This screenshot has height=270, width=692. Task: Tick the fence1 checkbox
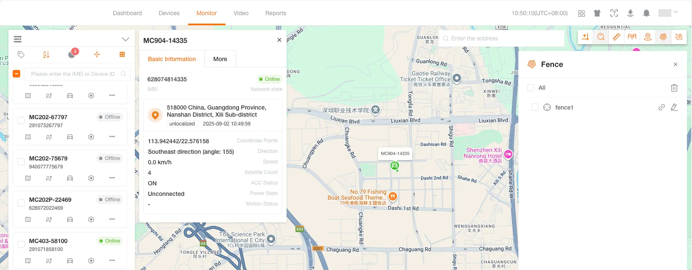[535, 107]
